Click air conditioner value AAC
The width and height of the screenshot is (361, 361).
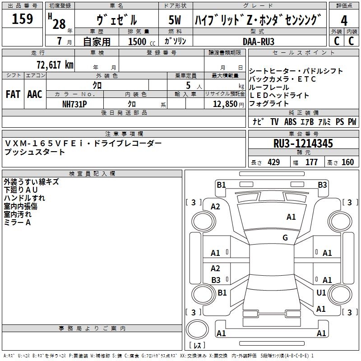coord(35,94)
